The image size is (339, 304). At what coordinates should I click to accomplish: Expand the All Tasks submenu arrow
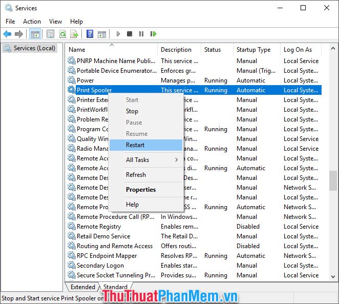coord(177,160)
